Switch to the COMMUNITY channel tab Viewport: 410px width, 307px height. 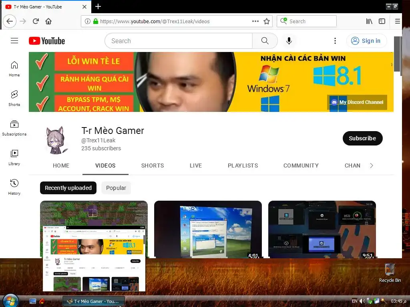point(301,165)
